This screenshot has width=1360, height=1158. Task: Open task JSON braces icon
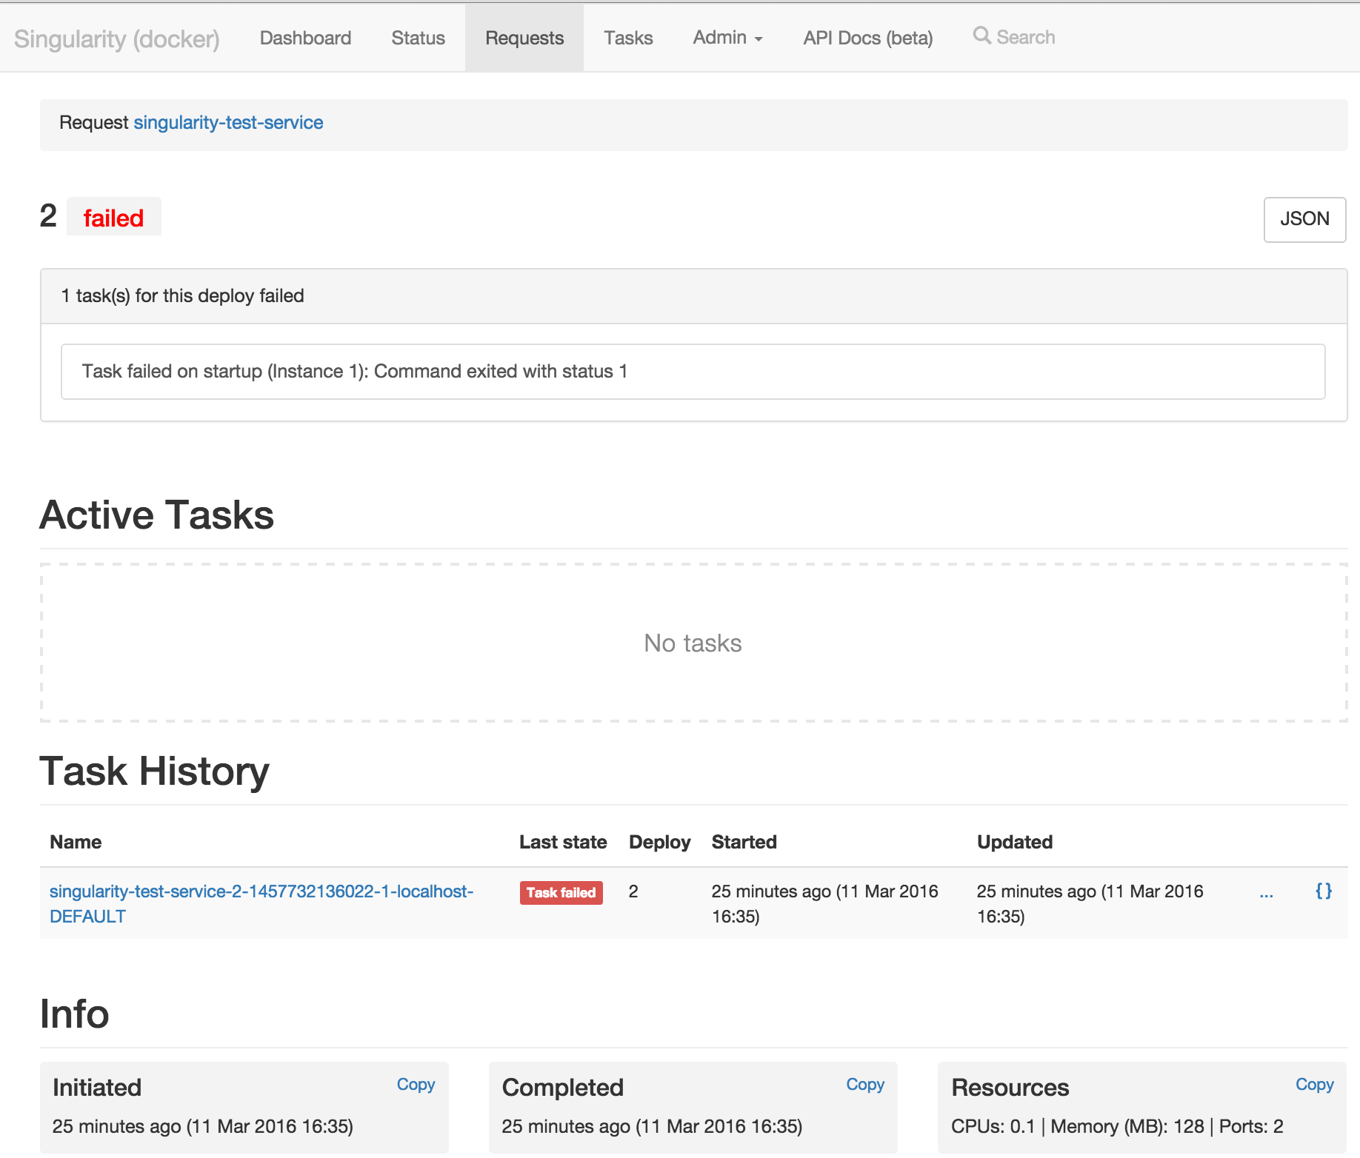point(1324,891)
